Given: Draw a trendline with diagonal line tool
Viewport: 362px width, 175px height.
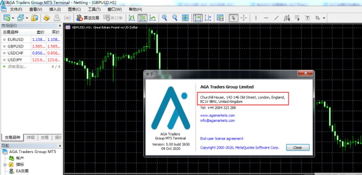Looking at the screenshot, I should tap(276, 18).
